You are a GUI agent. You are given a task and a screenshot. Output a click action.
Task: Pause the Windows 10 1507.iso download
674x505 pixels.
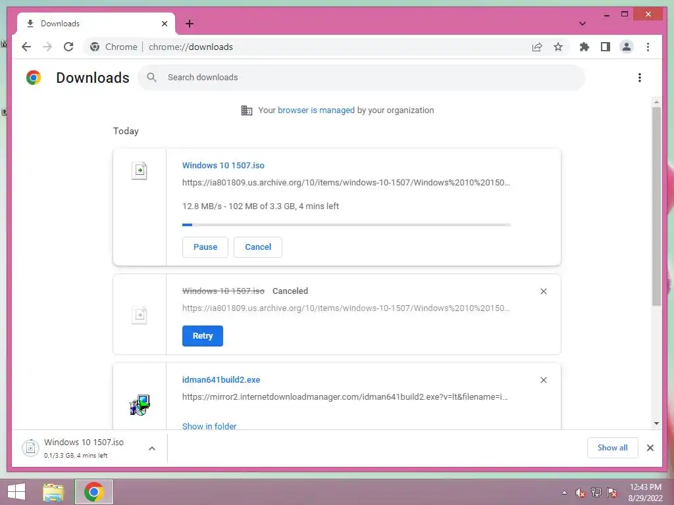click(205, 247)
